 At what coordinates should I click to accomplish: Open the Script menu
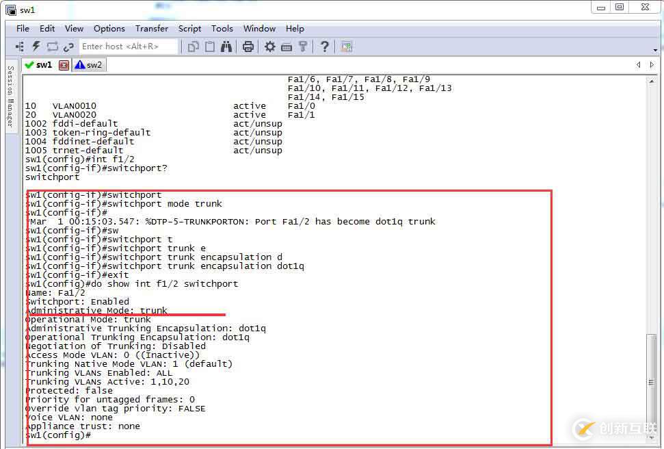point(189,29)
